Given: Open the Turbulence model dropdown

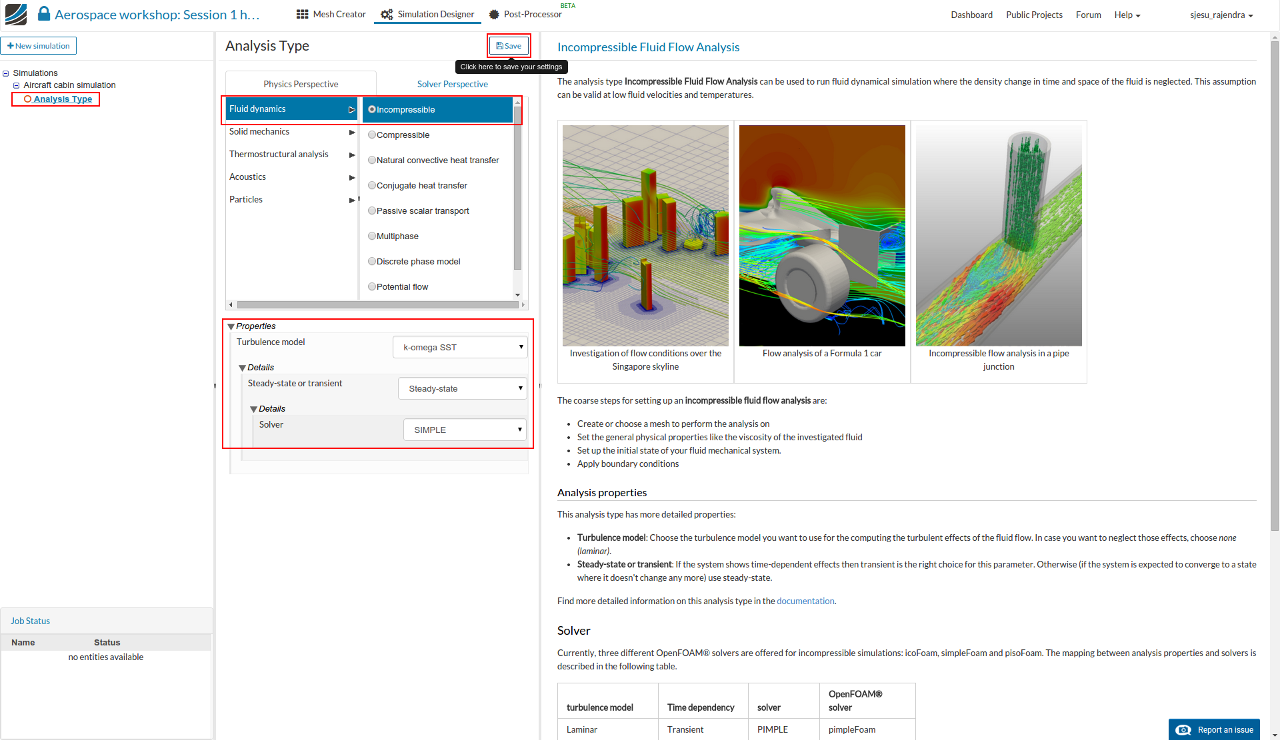Looking at the screenshot, I should point(459,347).
